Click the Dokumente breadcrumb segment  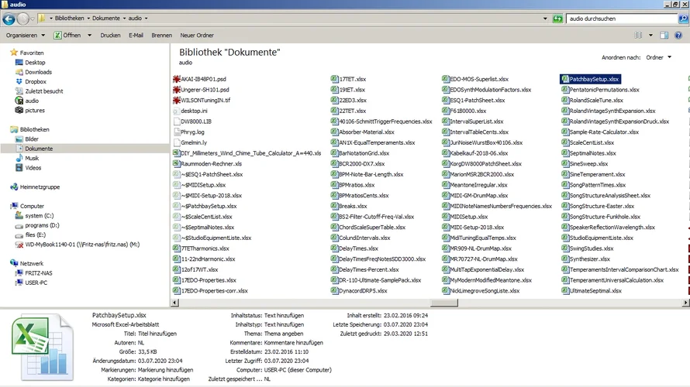point(106,19)
